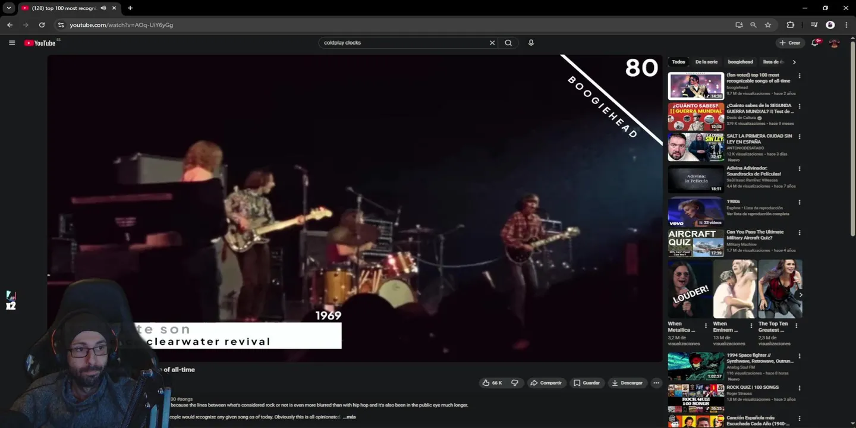Viewport: 856px width, 428px height.
Task: View site information icon in address bar
Action: tap(60, 25)
